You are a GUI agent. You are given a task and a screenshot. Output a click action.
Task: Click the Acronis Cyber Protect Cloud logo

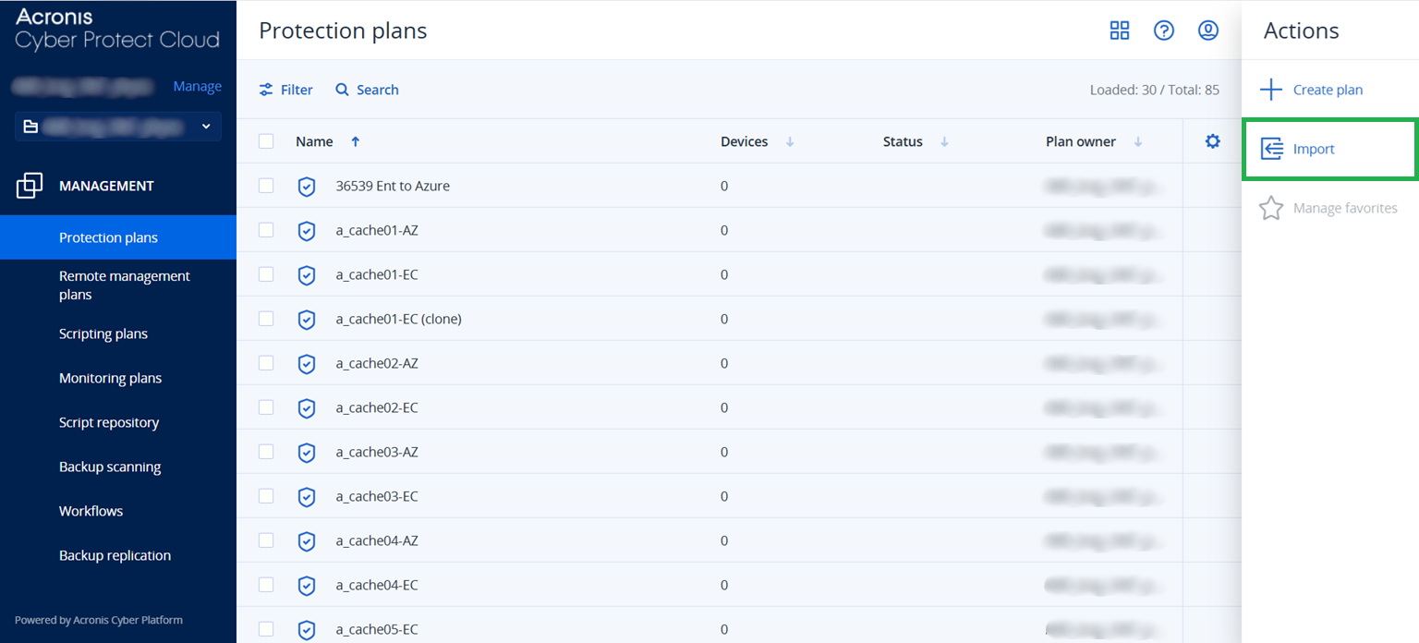tap(117, 29)
